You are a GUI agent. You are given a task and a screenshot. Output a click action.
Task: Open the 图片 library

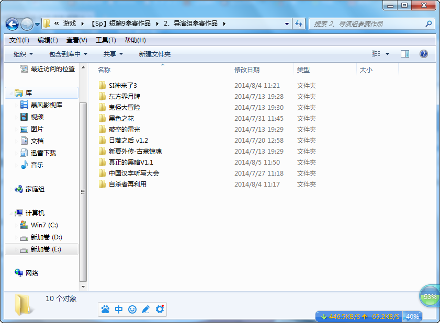tap(32, 129)
